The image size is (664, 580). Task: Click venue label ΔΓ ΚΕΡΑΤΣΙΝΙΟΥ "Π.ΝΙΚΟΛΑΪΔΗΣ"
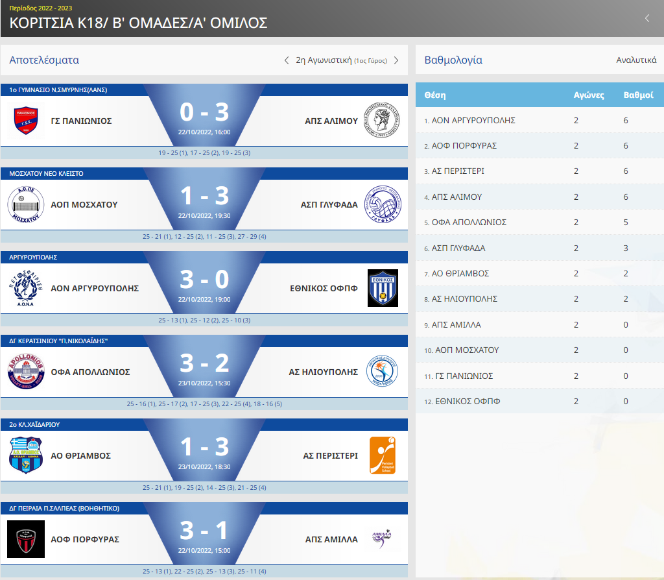[58, 341]
